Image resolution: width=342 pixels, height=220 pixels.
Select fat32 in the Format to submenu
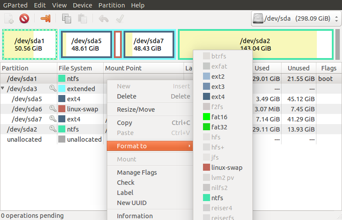pyautogui.click(x=223, y=127)
